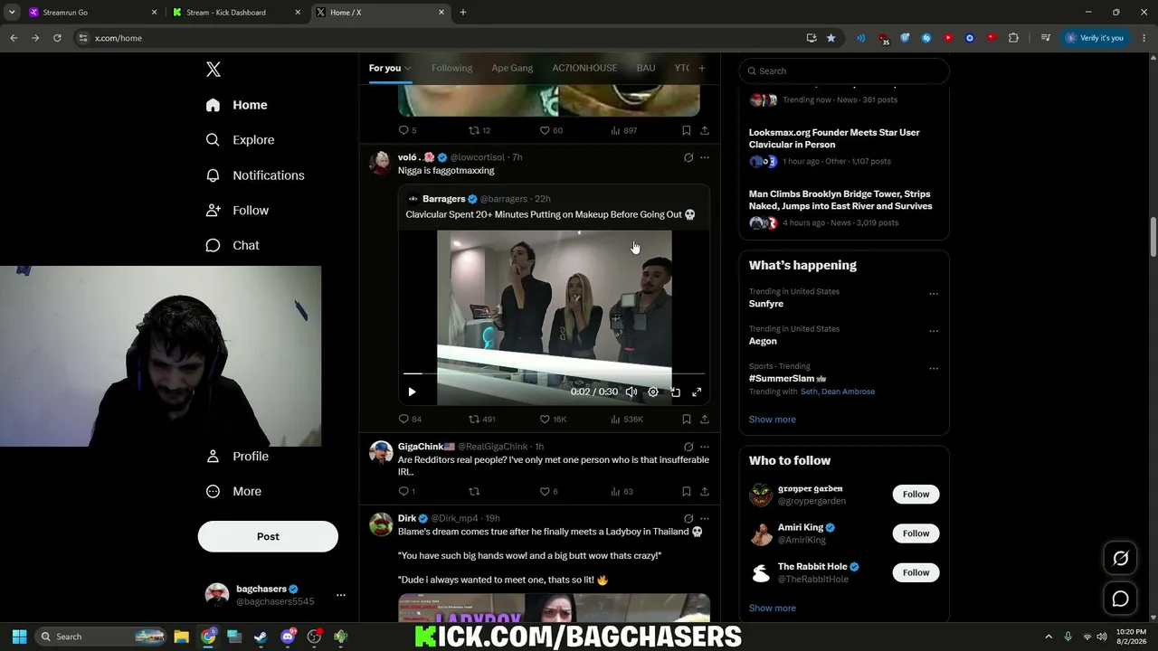Image resolution: width=1158 pixels, height=651 pixels.
Task: Open more options for the #SummerSlam trend
Action: [x=934, y=369]
